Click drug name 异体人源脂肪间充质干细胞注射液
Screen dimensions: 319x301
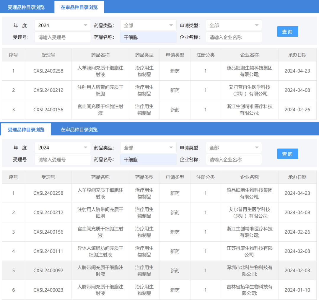100,251
